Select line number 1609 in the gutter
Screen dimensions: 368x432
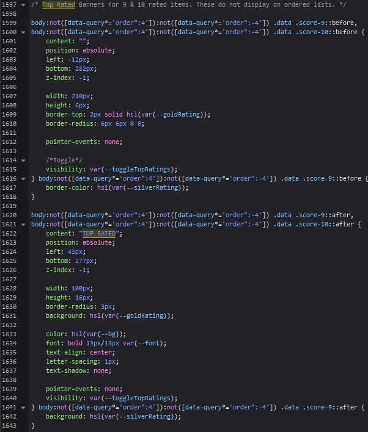click(9, 114)
